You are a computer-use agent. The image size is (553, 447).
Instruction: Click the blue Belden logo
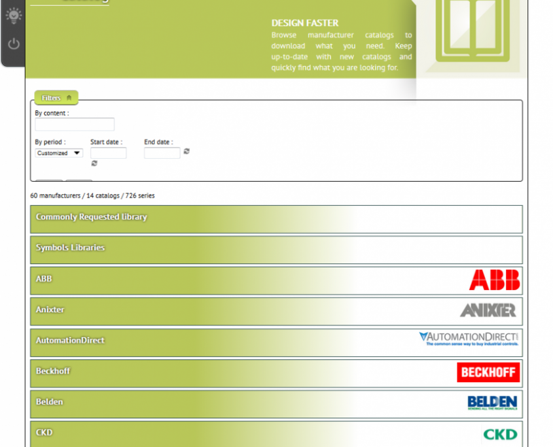click(x=492, y=403)
